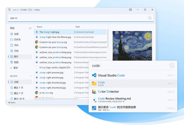
Task: Toggle the compact window mode icon
Action: click(x=130, y=10)
